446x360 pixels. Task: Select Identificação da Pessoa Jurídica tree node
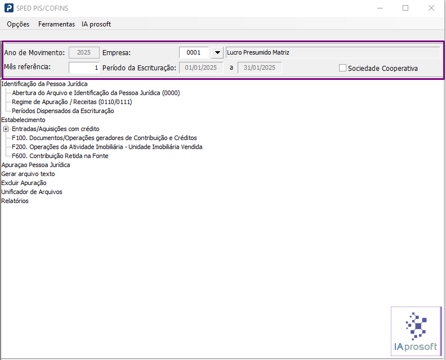(44, 84)
